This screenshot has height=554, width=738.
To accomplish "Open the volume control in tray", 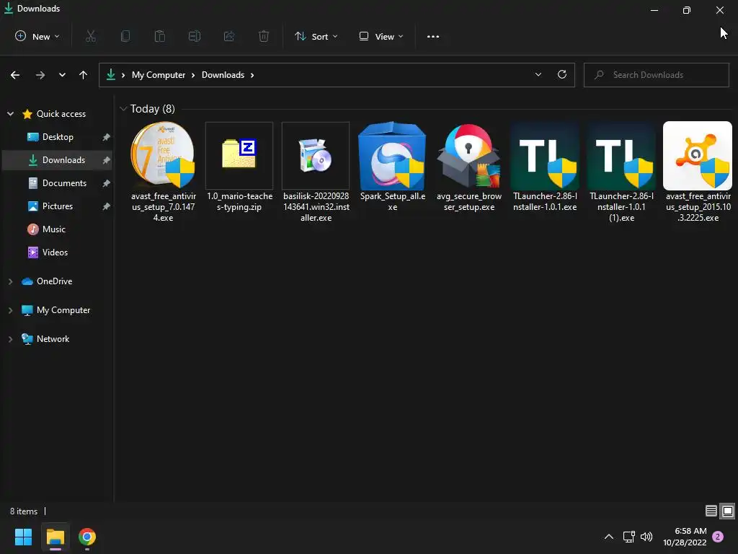I will (646, 537).
